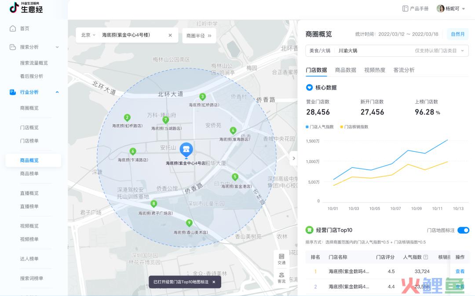Viewport: 475px width, 296px height.
Task: Click the 27,456 新开门店数 value
Action: point(373,112)
